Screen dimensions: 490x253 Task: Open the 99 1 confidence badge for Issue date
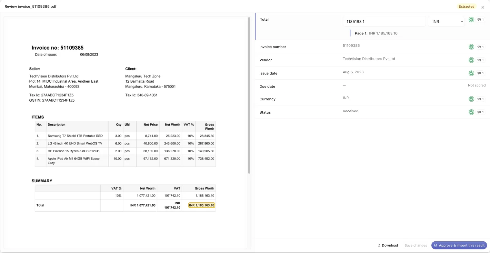pos(481,73)
